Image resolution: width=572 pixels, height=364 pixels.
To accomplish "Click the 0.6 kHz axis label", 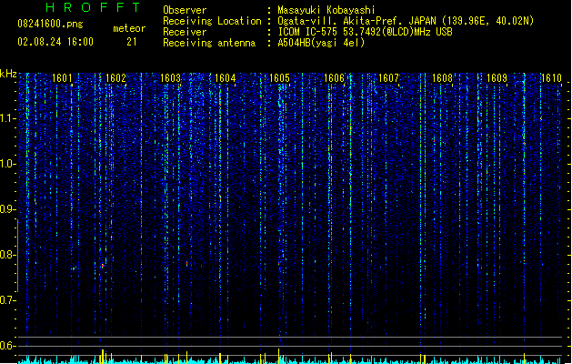I will click(x=6, y=346).
